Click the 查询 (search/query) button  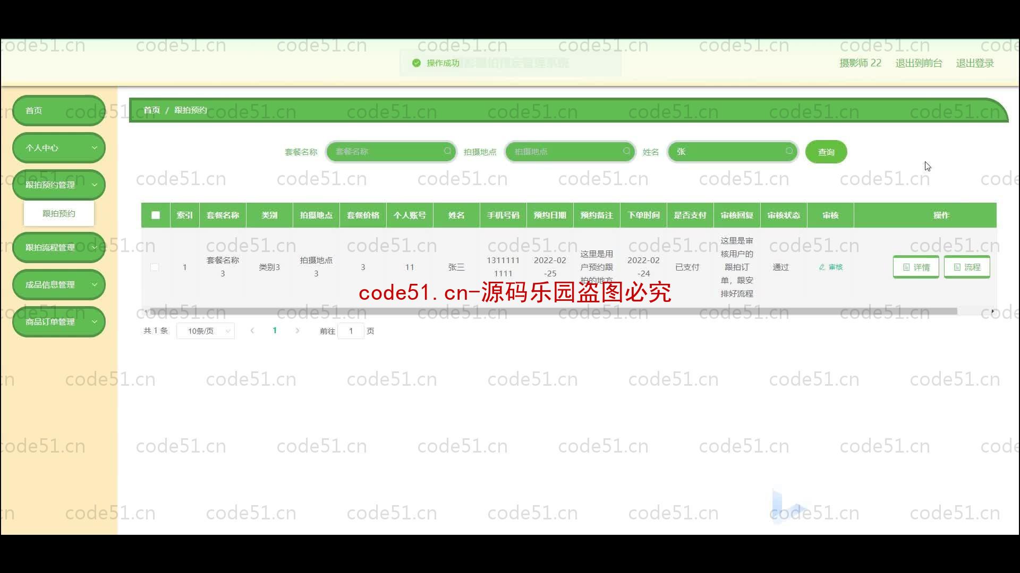[x=825, y=152]
